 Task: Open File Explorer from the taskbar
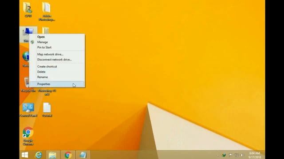53,155
